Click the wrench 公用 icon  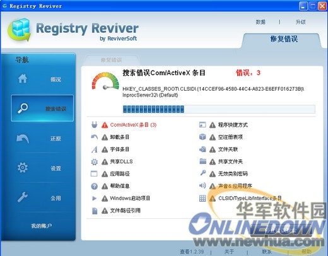[23, 197]
